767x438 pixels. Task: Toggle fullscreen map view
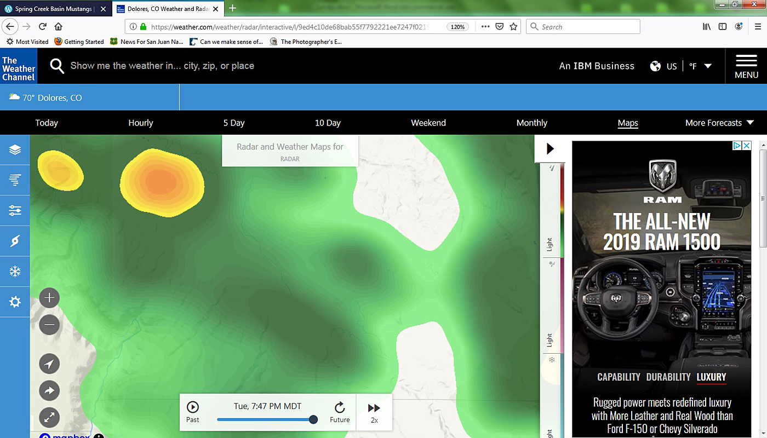pyautogui.click(x=49, y=418)
